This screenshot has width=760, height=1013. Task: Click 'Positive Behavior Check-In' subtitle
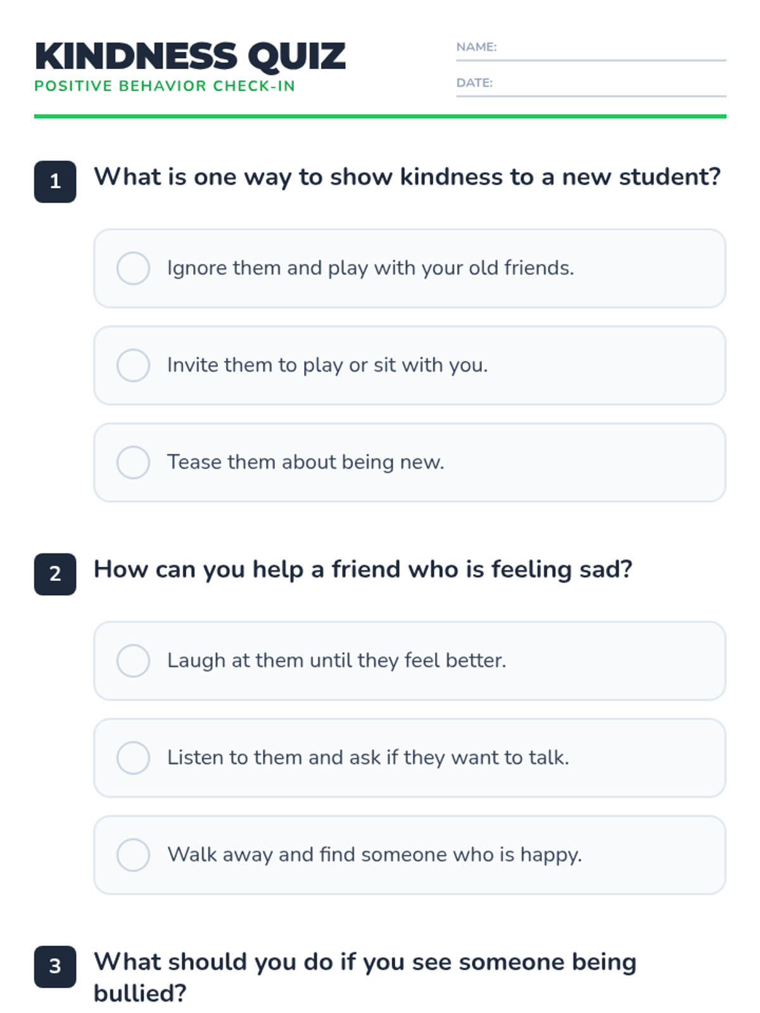pos(165,86)
